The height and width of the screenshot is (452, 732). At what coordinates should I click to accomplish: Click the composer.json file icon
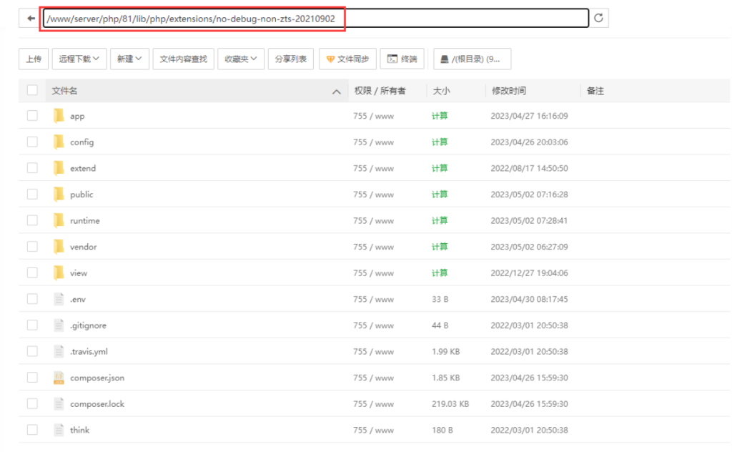click(59, 378)
